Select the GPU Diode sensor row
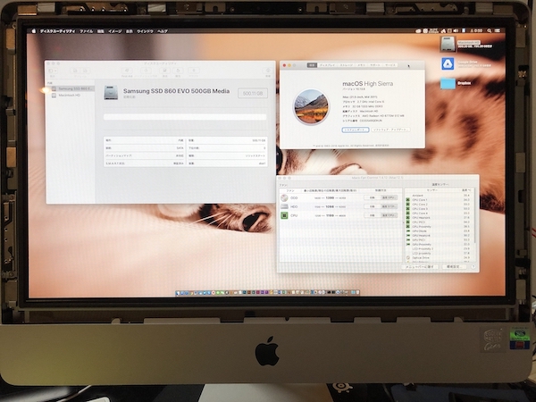 439,231
